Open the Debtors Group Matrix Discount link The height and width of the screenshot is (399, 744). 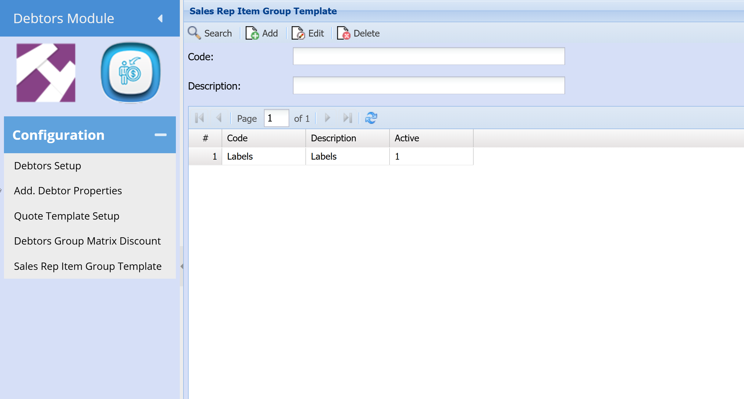[87, 241]
